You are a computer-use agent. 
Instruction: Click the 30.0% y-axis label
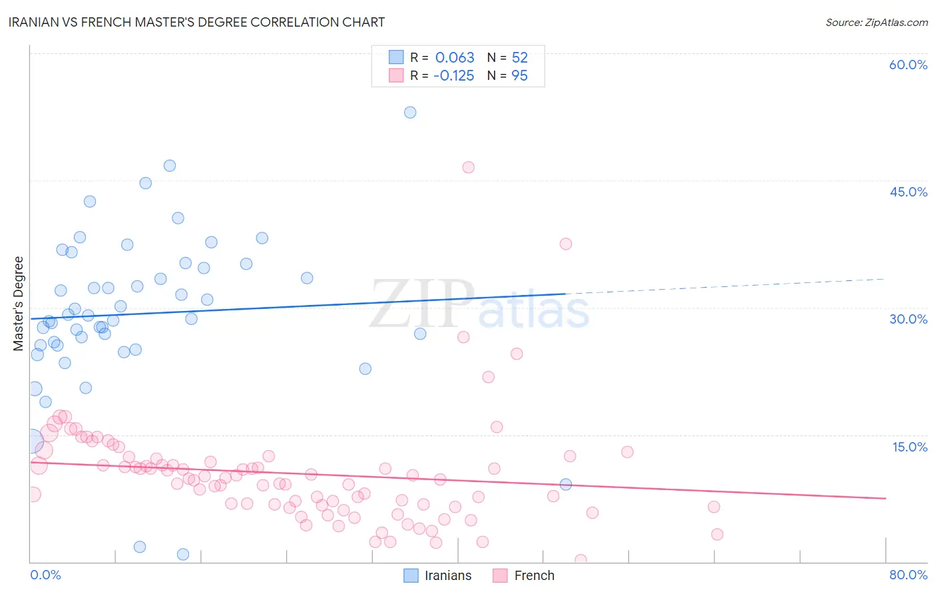908,319
